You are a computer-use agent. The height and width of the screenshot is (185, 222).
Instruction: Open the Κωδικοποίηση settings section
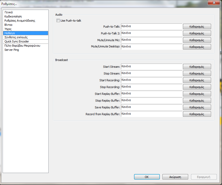[26, 16]
